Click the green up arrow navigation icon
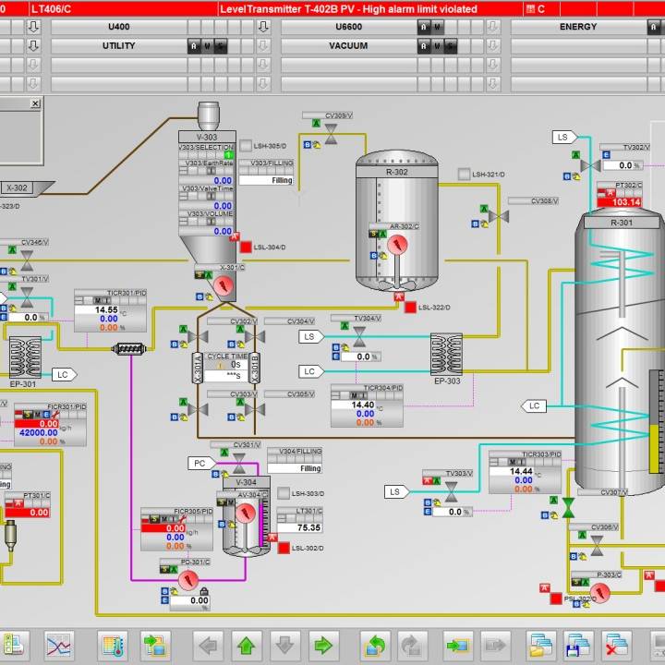 [247, 644]
